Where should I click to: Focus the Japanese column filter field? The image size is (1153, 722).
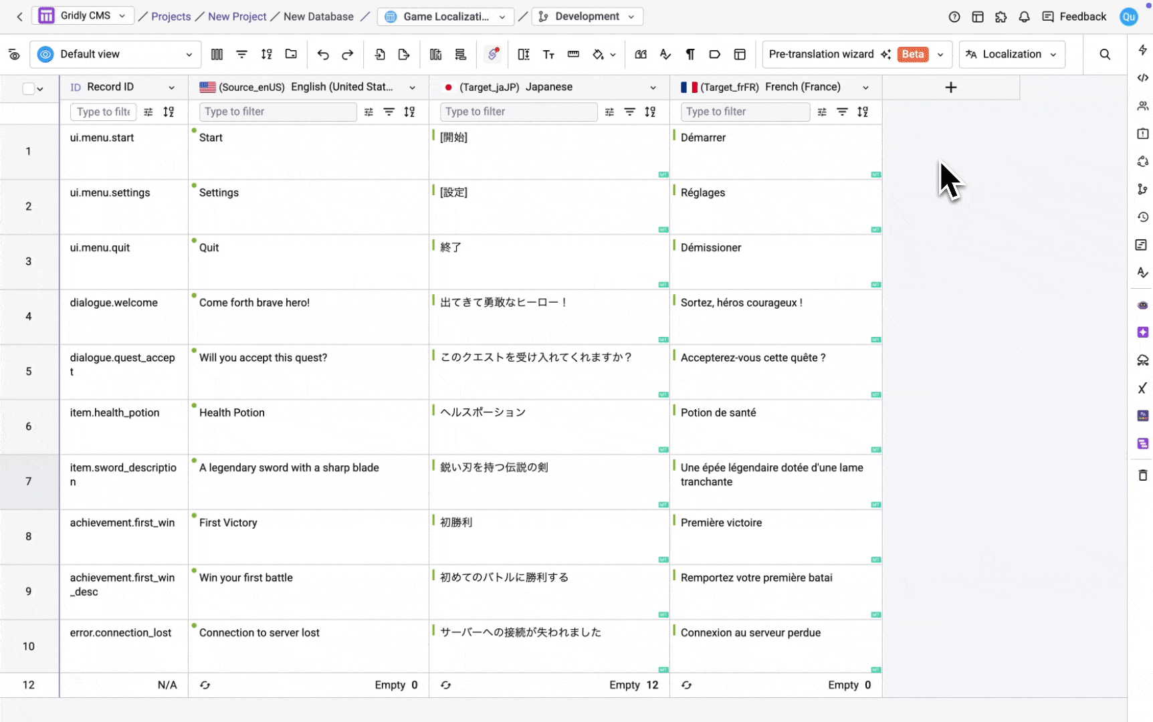tap(518, 112)
